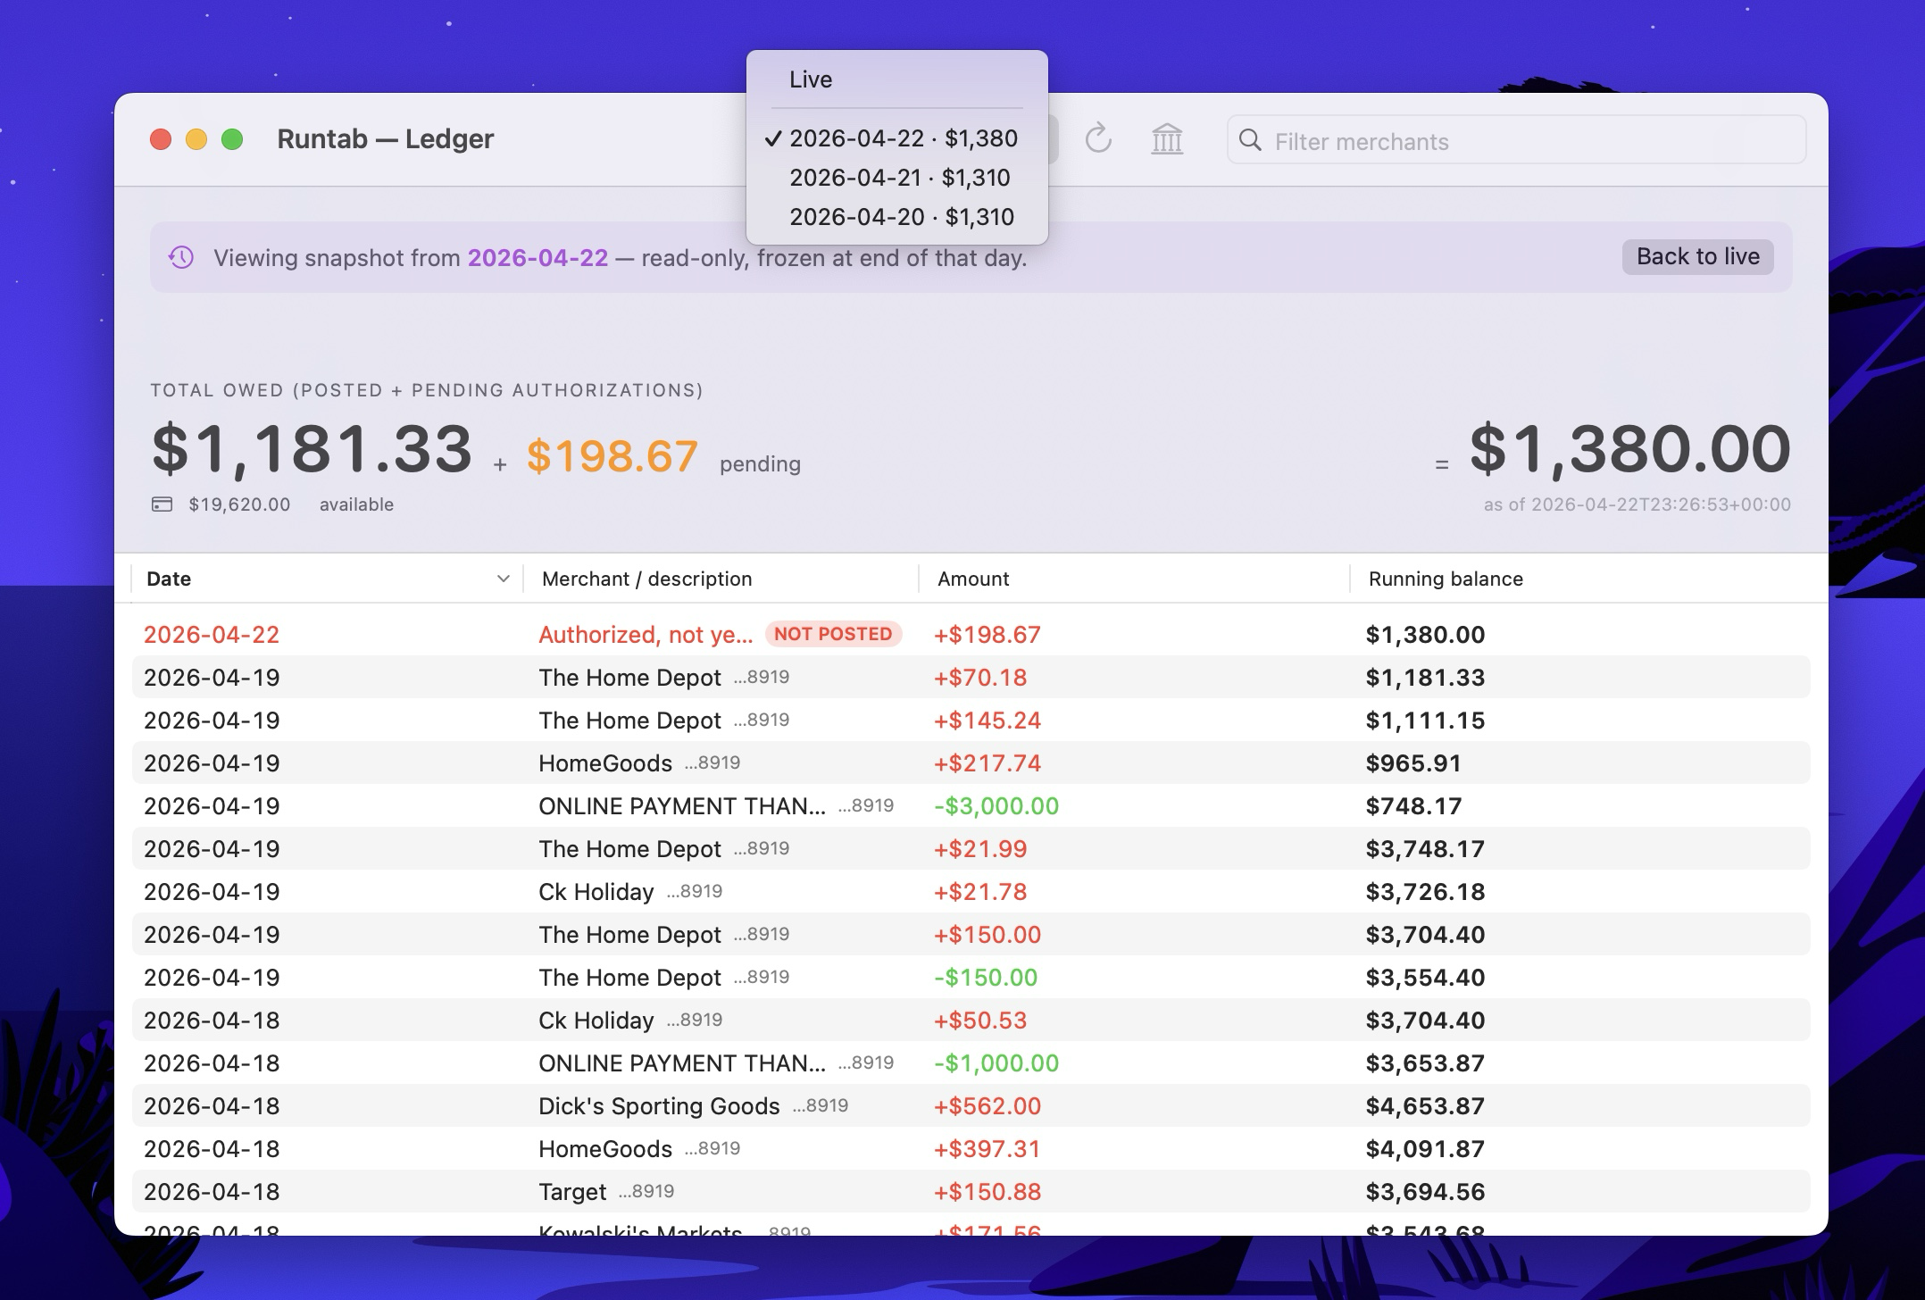
Task: Select the ONLINE PAYMENT -$1,000.00 row
Action: coord(971,1062)
